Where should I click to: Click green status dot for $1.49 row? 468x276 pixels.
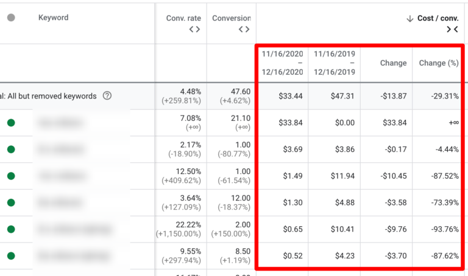(11, 176)
